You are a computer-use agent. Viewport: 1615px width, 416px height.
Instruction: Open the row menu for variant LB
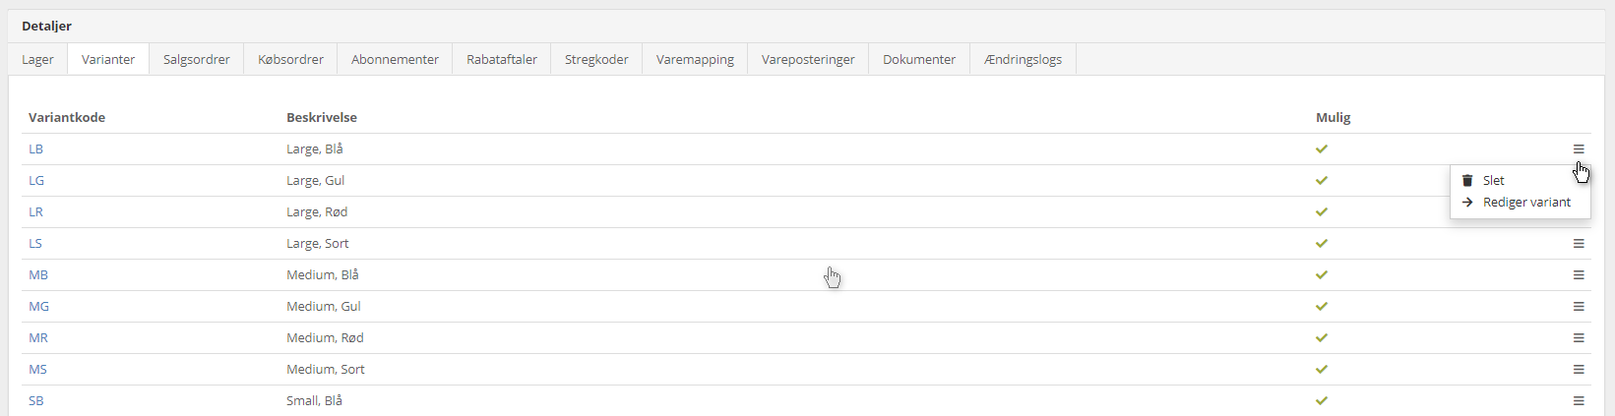pyautogui.click(x=1579, y=149)
